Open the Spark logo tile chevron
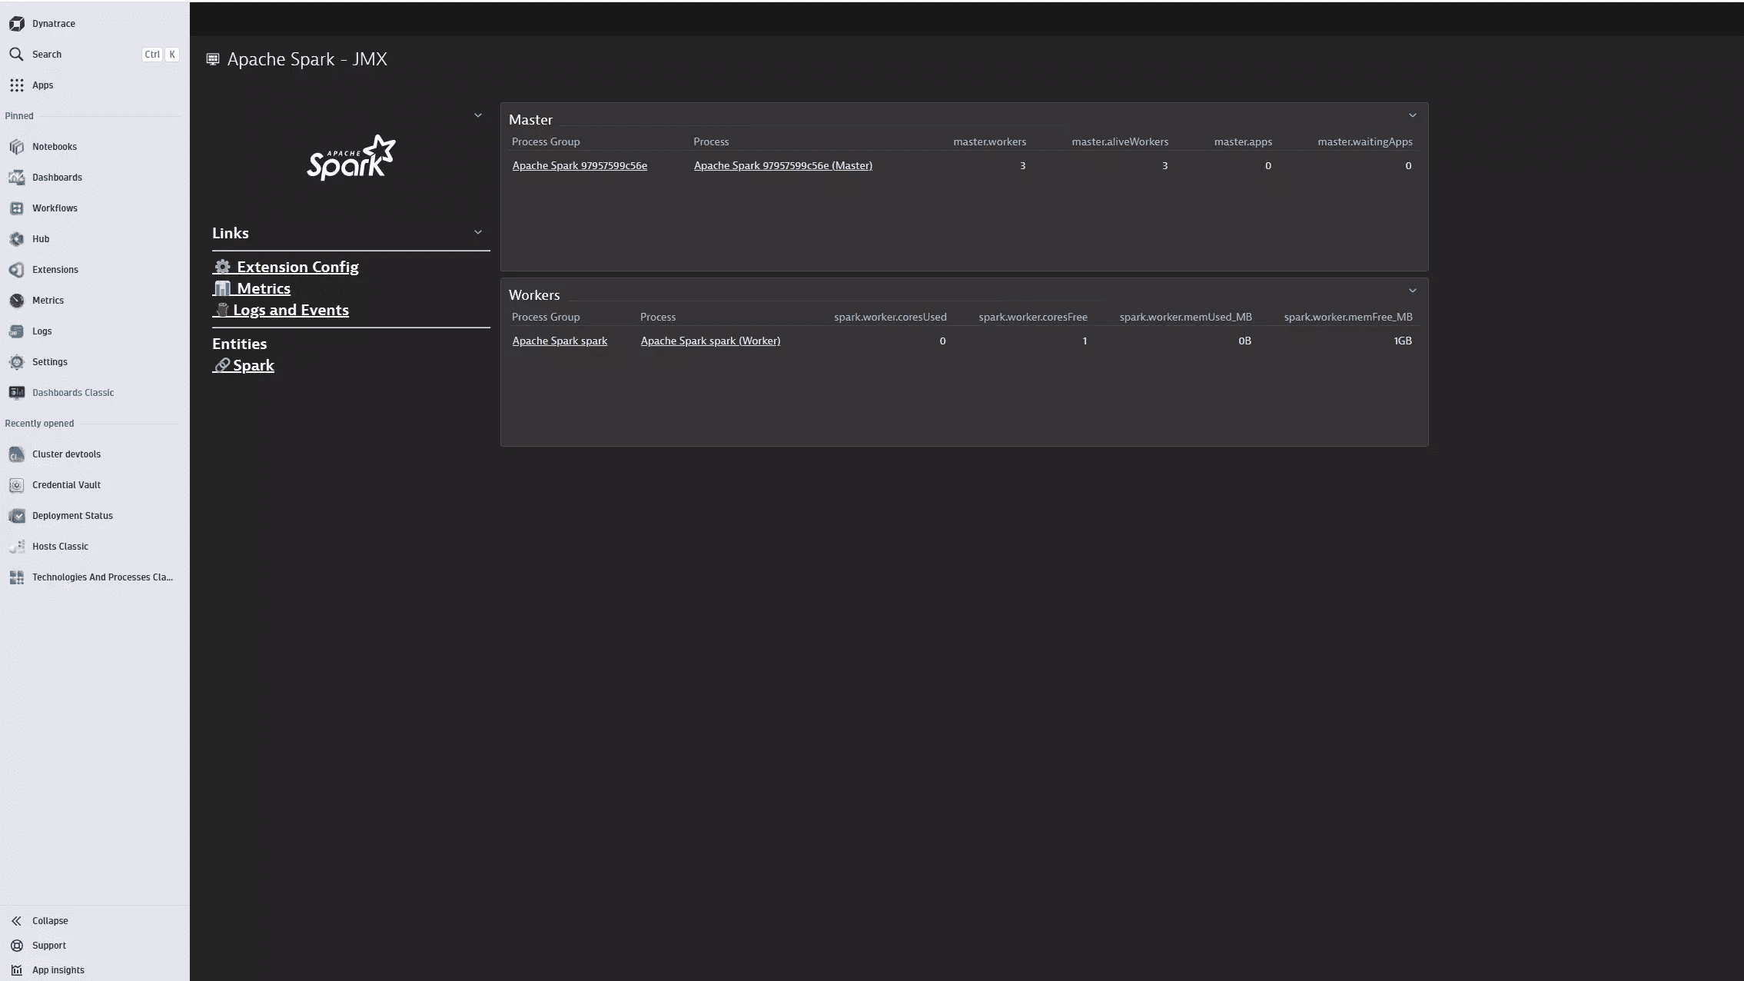This screenshot has height=981, width=1744. 478,116
